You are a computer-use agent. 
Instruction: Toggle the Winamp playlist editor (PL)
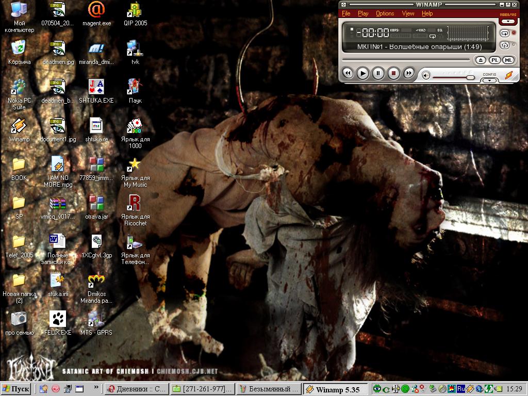(x=494, y=60)
